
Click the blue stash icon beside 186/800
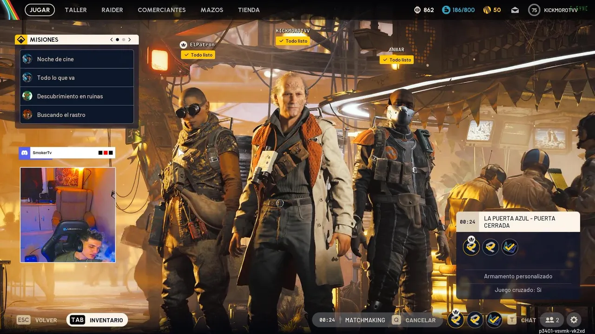(446, 10)
